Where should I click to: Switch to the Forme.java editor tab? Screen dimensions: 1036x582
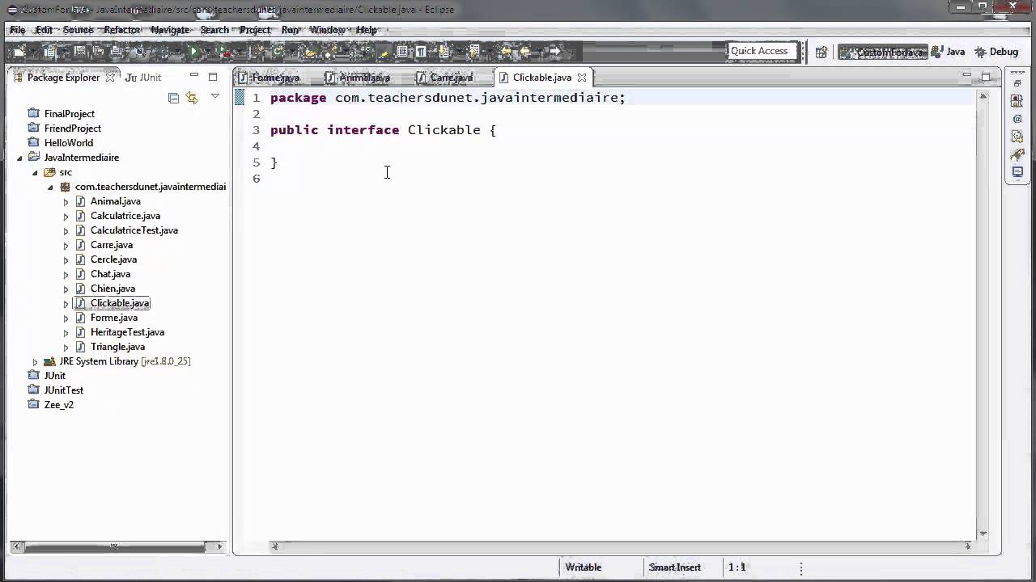pos(275,78)
